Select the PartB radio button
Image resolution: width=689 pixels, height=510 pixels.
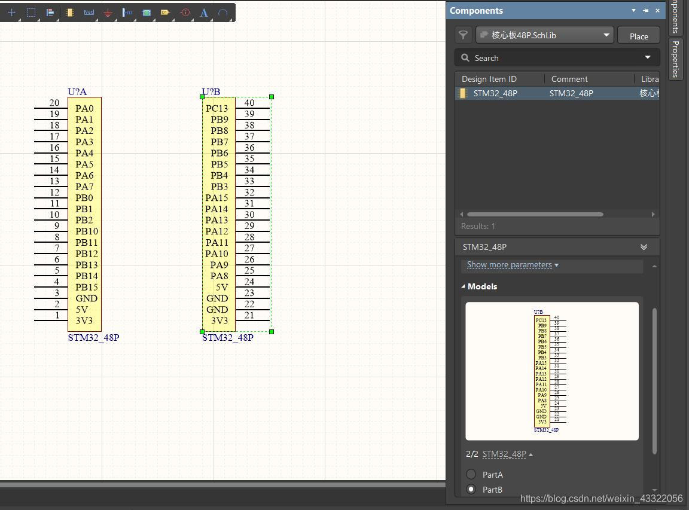click(x=471, y=489)
